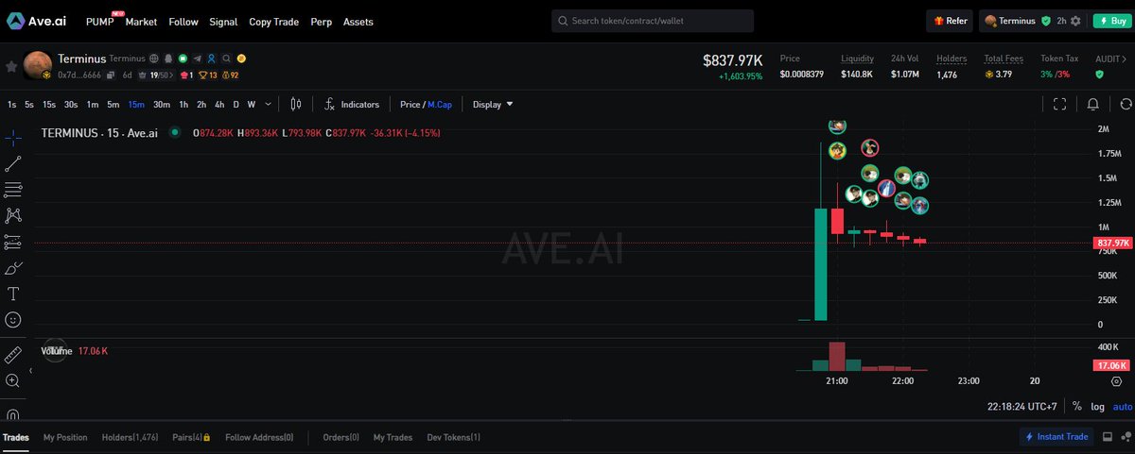Open the Indicators panel

tap(352, 105)
